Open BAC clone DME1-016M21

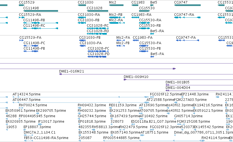72,71
